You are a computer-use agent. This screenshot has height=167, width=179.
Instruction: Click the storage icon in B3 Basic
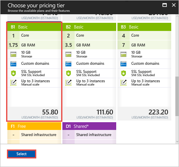[124, 55]
